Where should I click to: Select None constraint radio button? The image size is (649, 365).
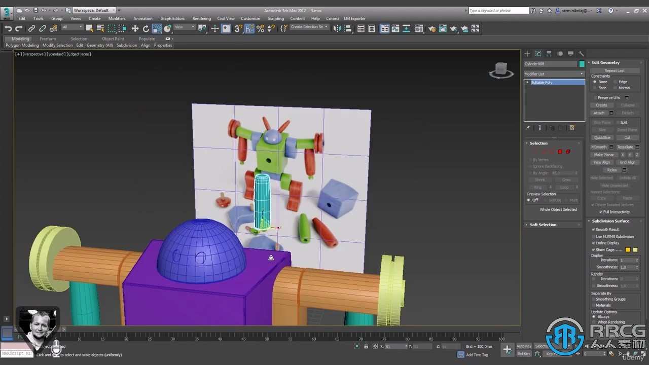(595, 82)
